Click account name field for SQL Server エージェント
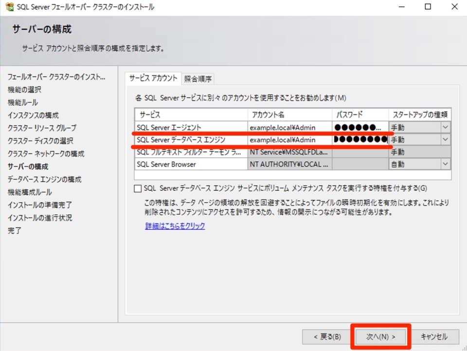The width and height of the screenshot is (467, 351). click(290, 128)
